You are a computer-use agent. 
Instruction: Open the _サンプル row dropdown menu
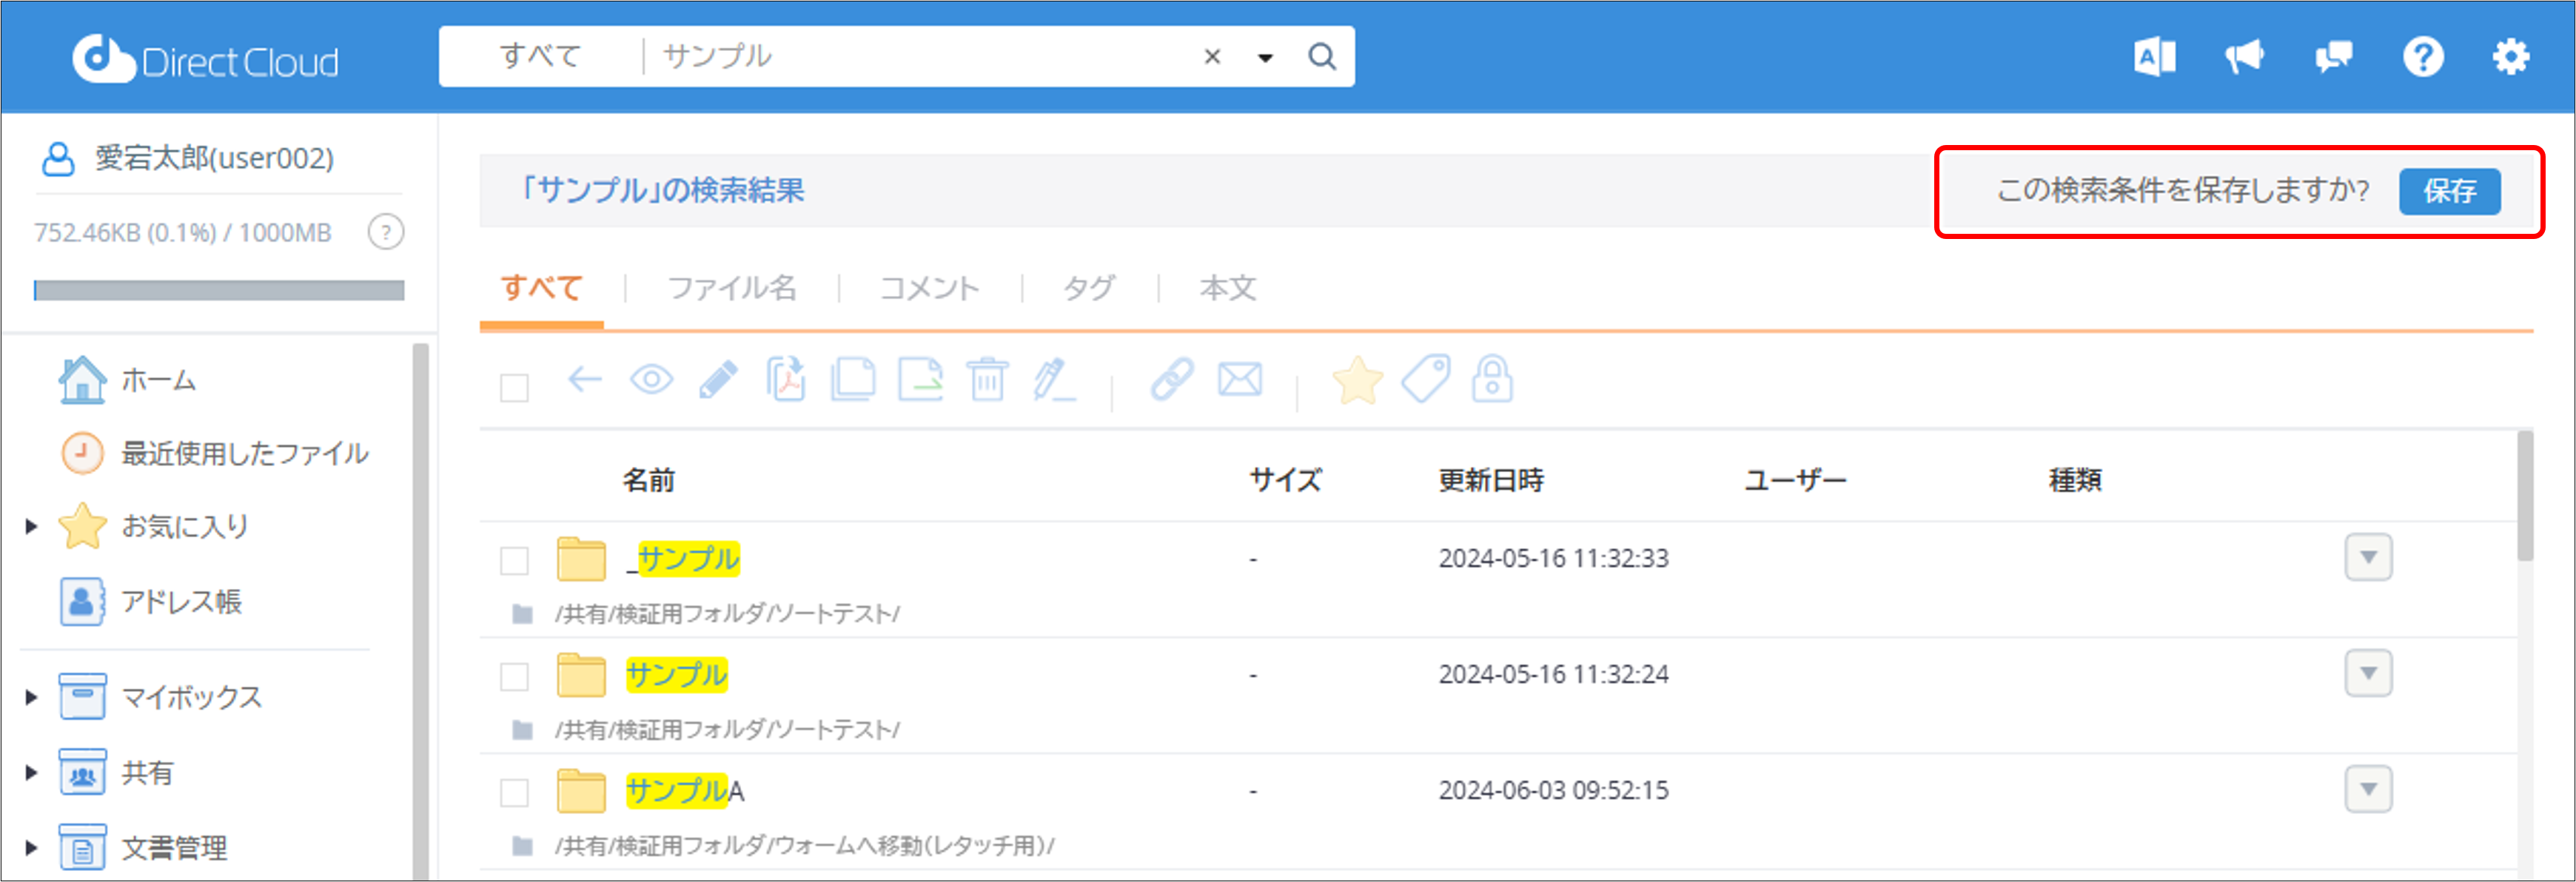tap(2368, 558)
